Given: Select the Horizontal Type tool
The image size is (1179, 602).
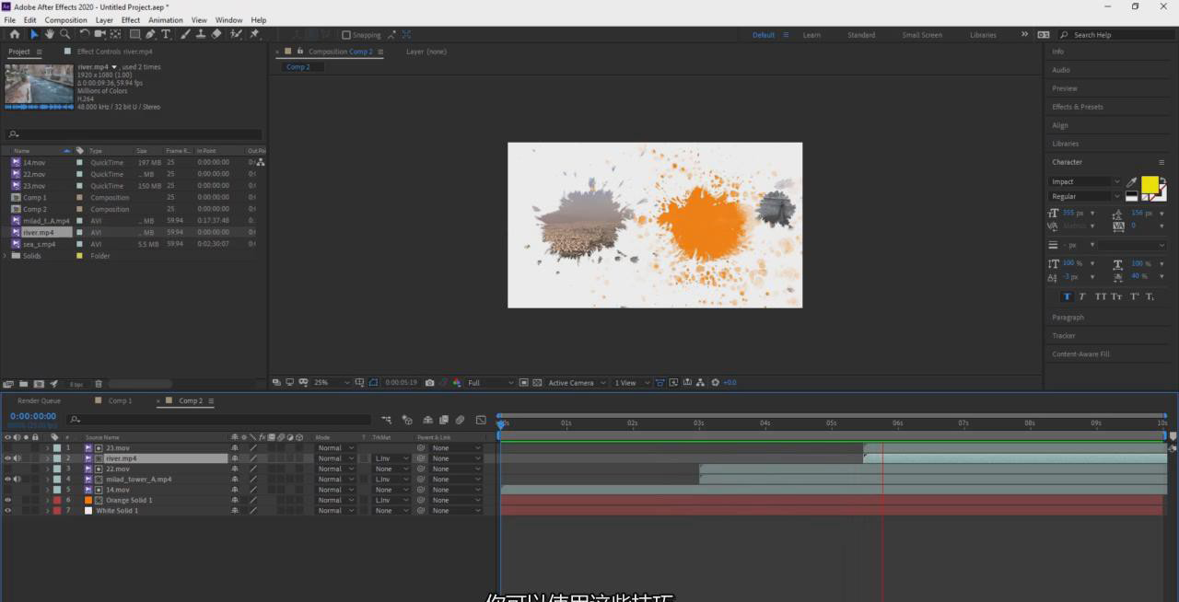Looking at the screenshot, I should coord(166,34).
